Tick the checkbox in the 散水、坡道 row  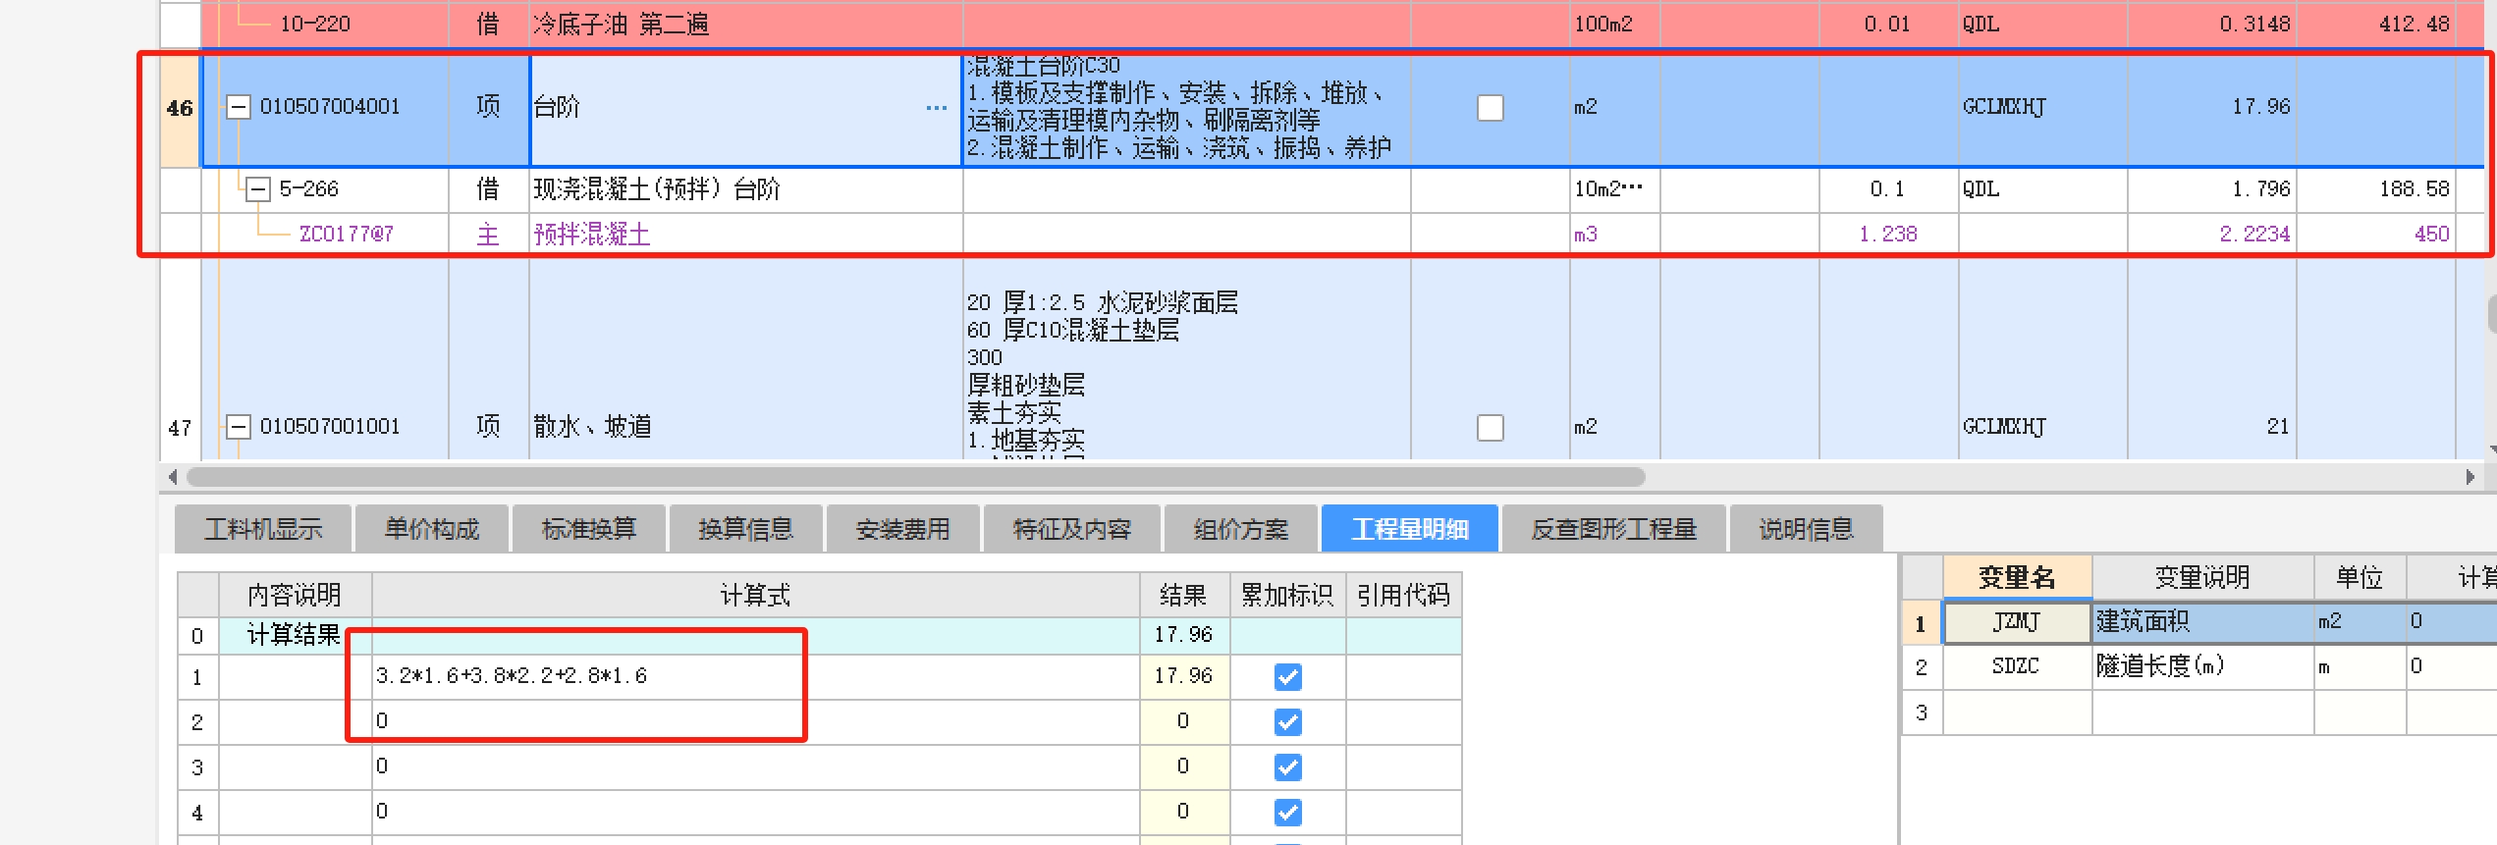click(x=1491, y=427)
